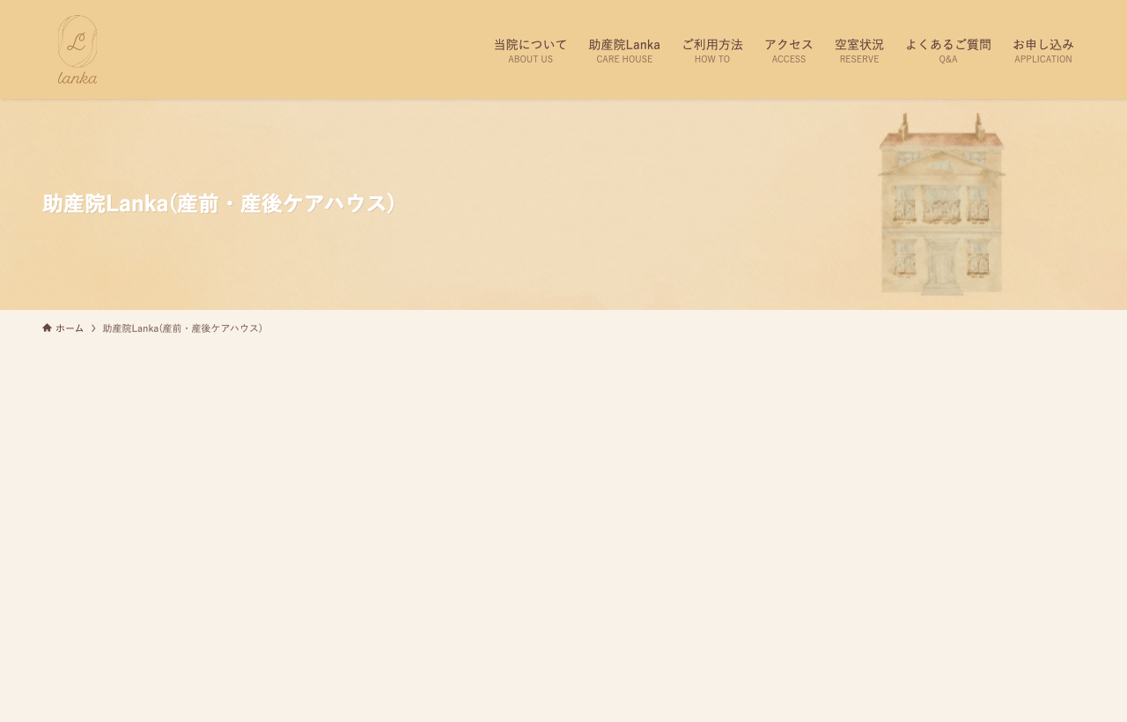Open the 助産院Lanka CARE HOUSE menu item

[624, 50]
